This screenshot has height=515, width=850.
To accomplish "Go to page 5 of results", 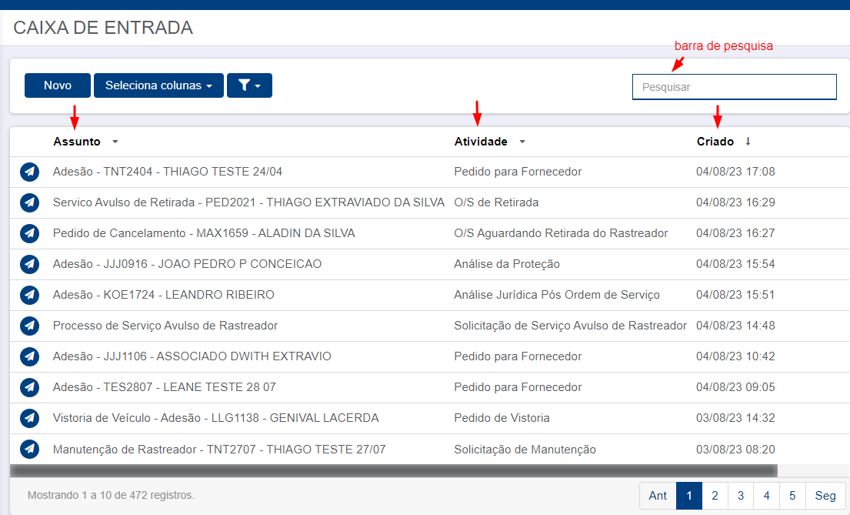I will pos(792,496).
